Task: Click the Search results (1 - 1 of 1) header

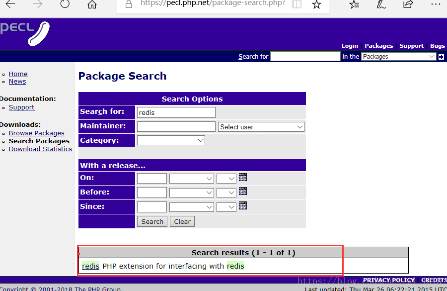Action: point(243,253)
